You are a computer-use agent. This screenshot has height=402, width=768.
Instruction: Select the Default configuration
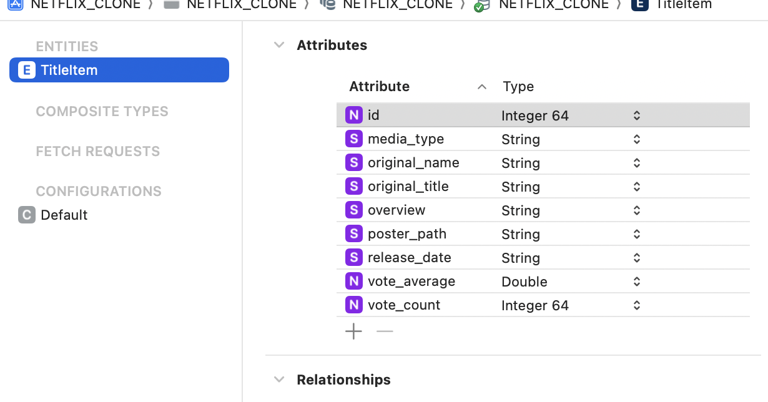click(64, 215)
